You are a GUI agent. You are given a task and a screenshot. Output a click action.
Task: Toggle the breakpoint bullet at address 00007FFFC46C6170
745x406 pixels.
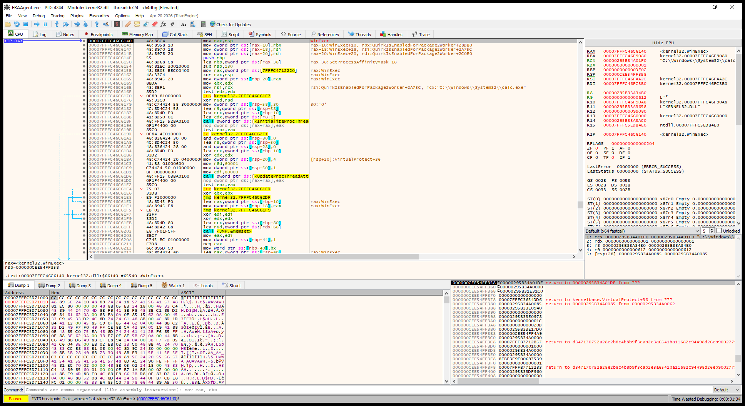coord(84,96)
